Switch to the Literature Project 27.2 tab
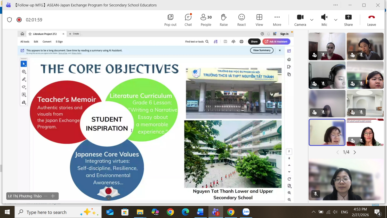387x218 pixels. click(x=45, y=34)
